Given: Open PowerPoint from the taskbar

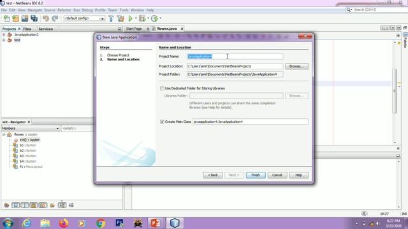Looking at the screenshot, I should coord(156,223).
